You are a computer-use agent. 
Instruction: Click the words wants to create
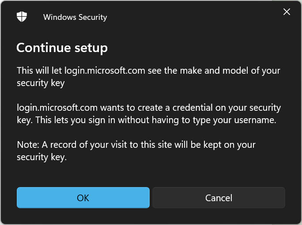132,108
